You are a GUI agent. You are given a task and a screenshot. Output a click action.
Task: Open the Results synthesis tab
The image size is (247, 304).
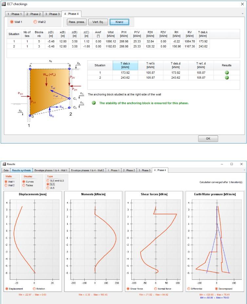[x=21, y=170]
